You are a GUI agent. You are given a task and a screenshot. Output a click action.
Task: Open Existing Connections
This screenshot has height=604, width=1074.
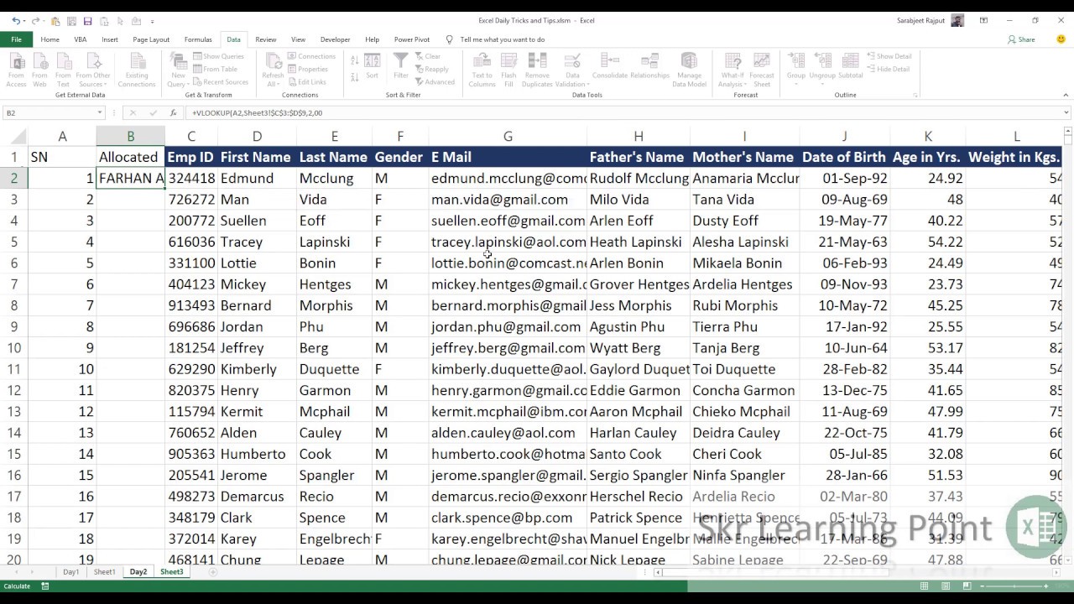[136, 70]
